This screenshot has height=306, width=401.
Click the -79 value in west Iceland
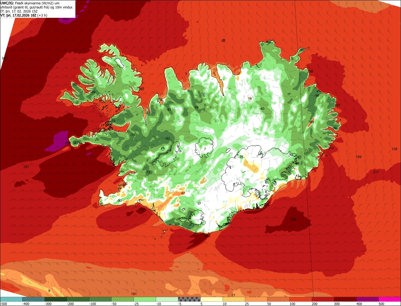coord(133,135)
